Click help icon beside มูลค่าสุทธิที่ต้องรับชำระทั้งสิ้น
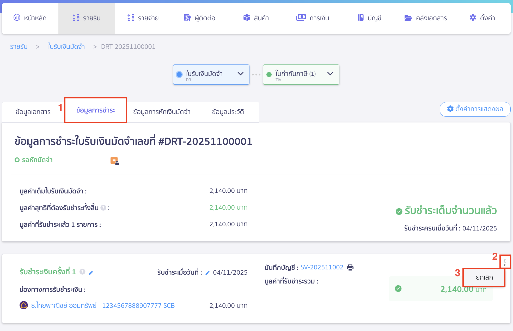Viewport: 513px width, 331px height. tap(103, 208)
